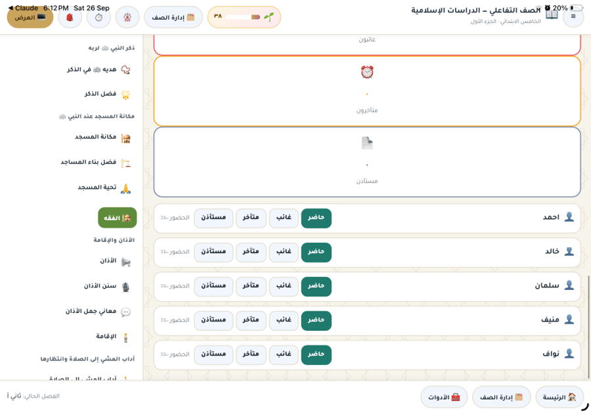Click إدارة الصف button in top bar
The image size is (591, 413).
coord(173,17)
